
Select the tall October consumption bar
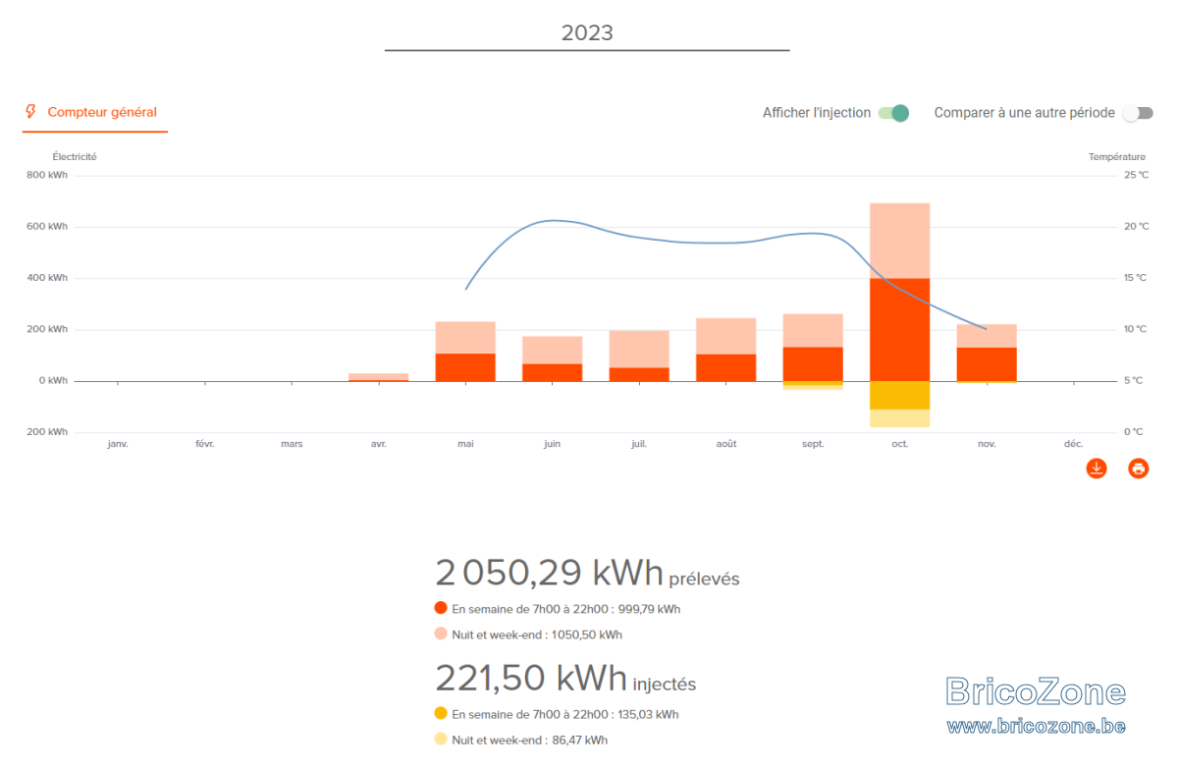(x=900, y=292)
